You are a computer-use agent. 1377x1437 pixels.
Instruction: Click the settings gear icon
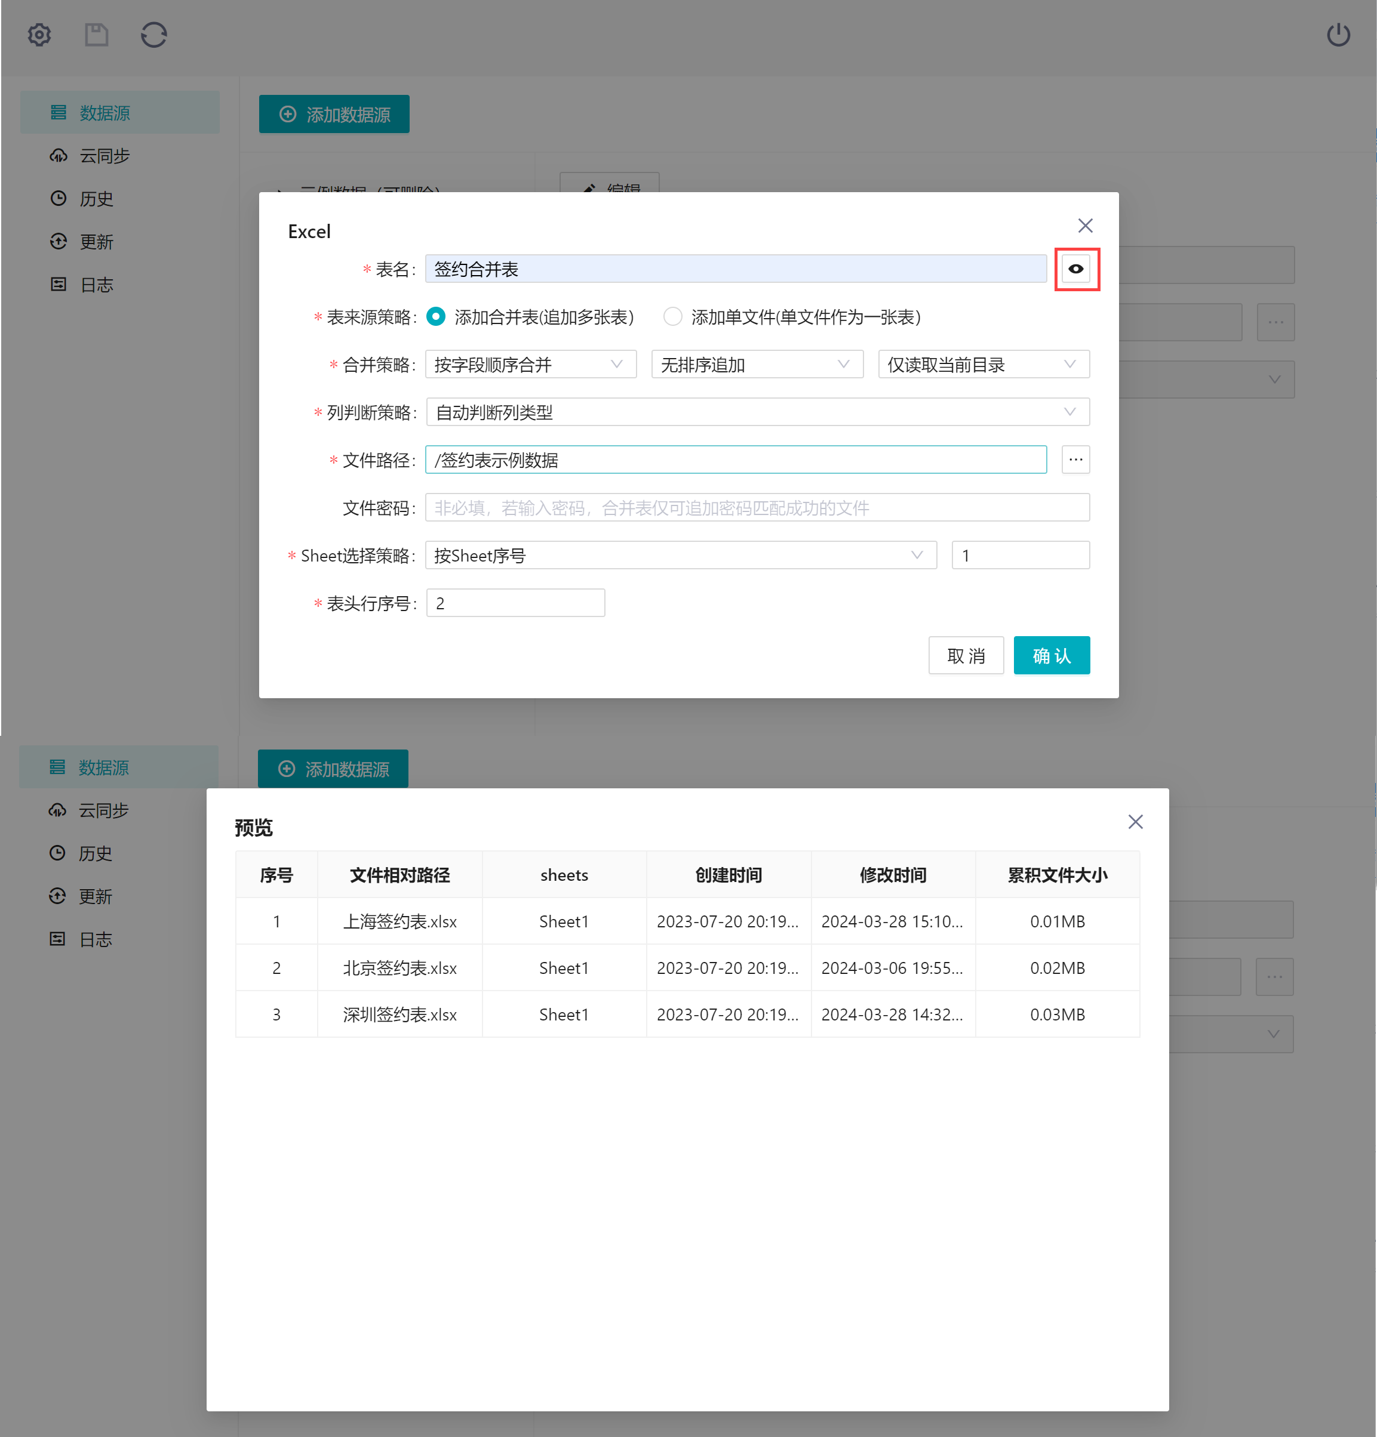pos(39,35)
